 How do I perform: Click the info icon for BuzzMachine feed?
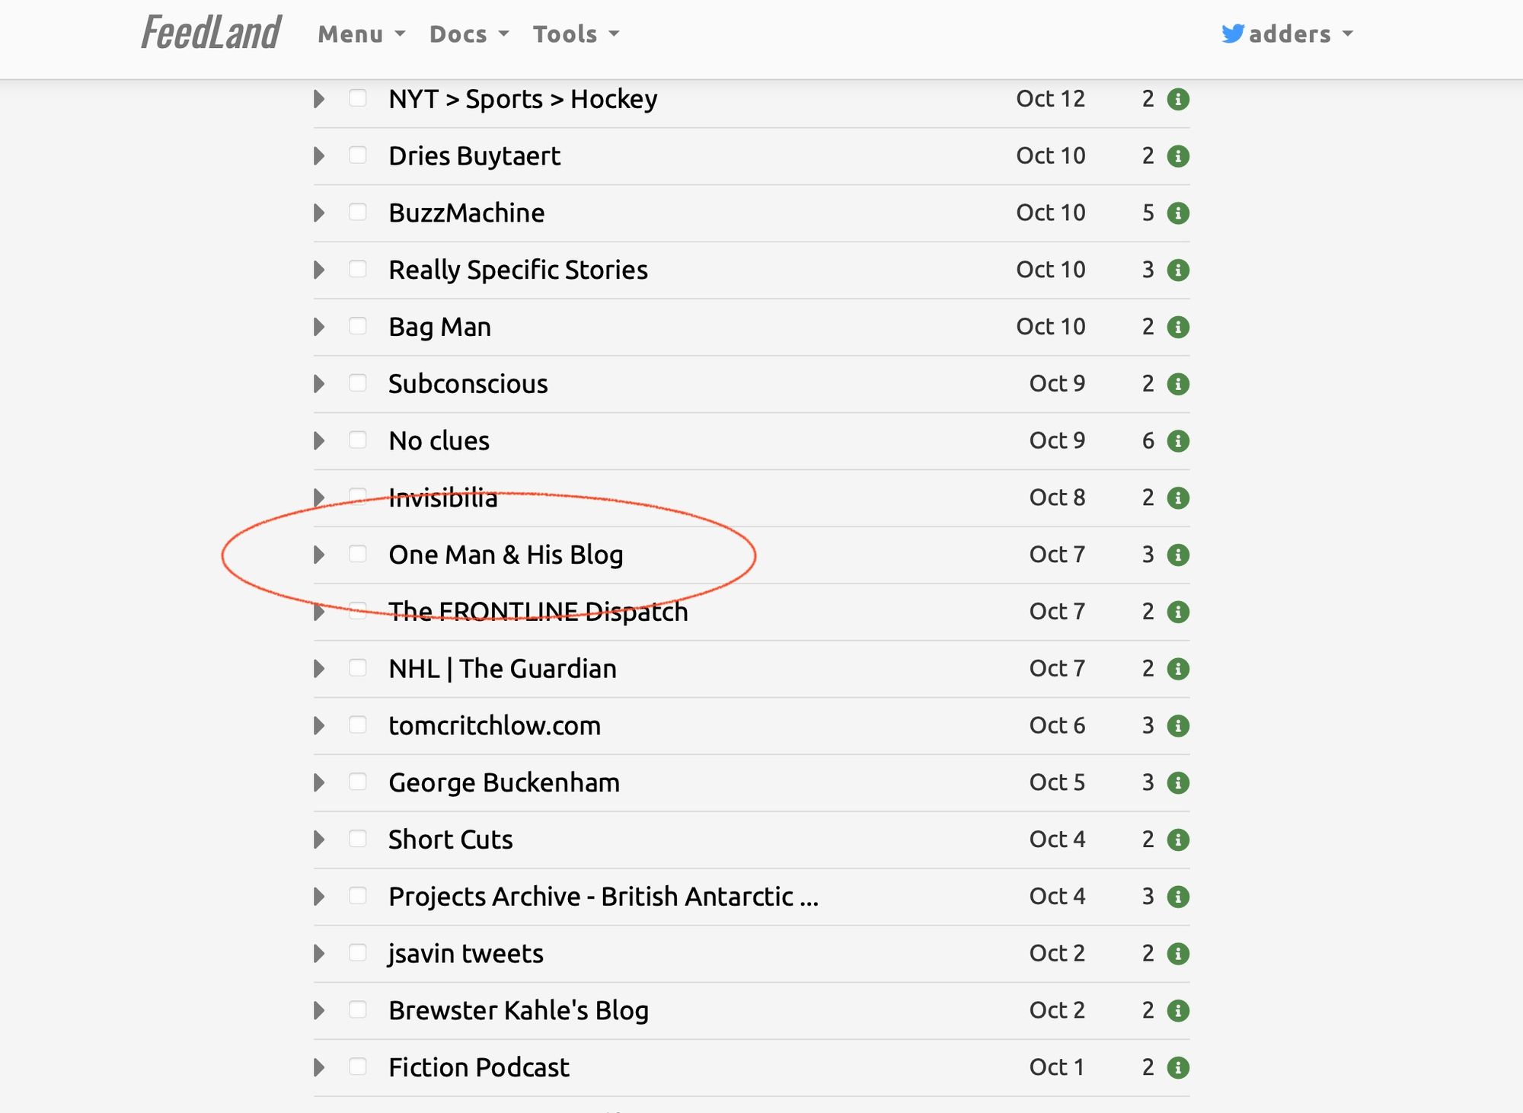[x=1178, y=213]
